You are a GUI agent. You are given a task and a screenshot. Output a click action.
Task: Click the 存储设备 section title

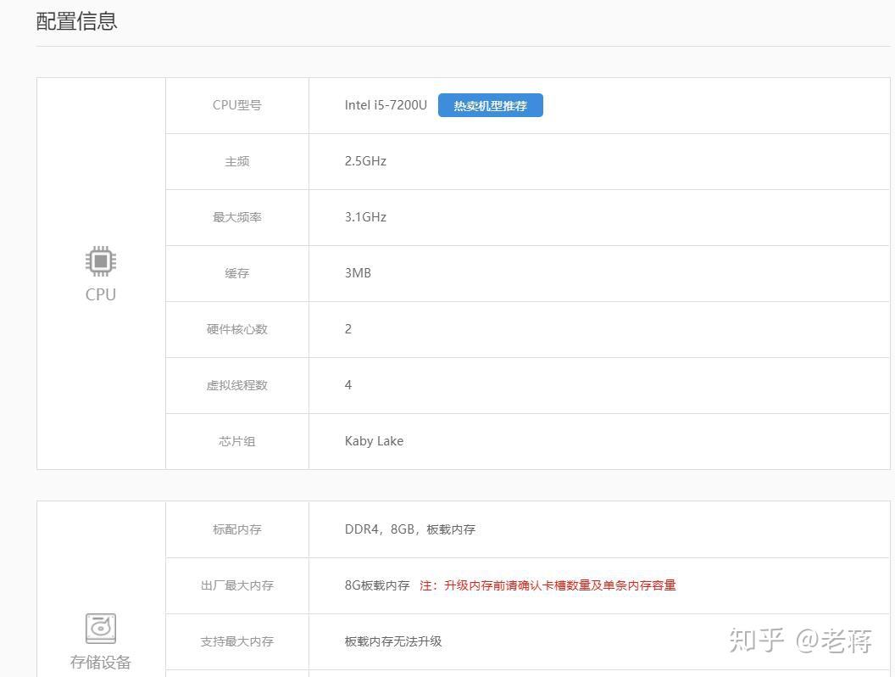[101, 662]
